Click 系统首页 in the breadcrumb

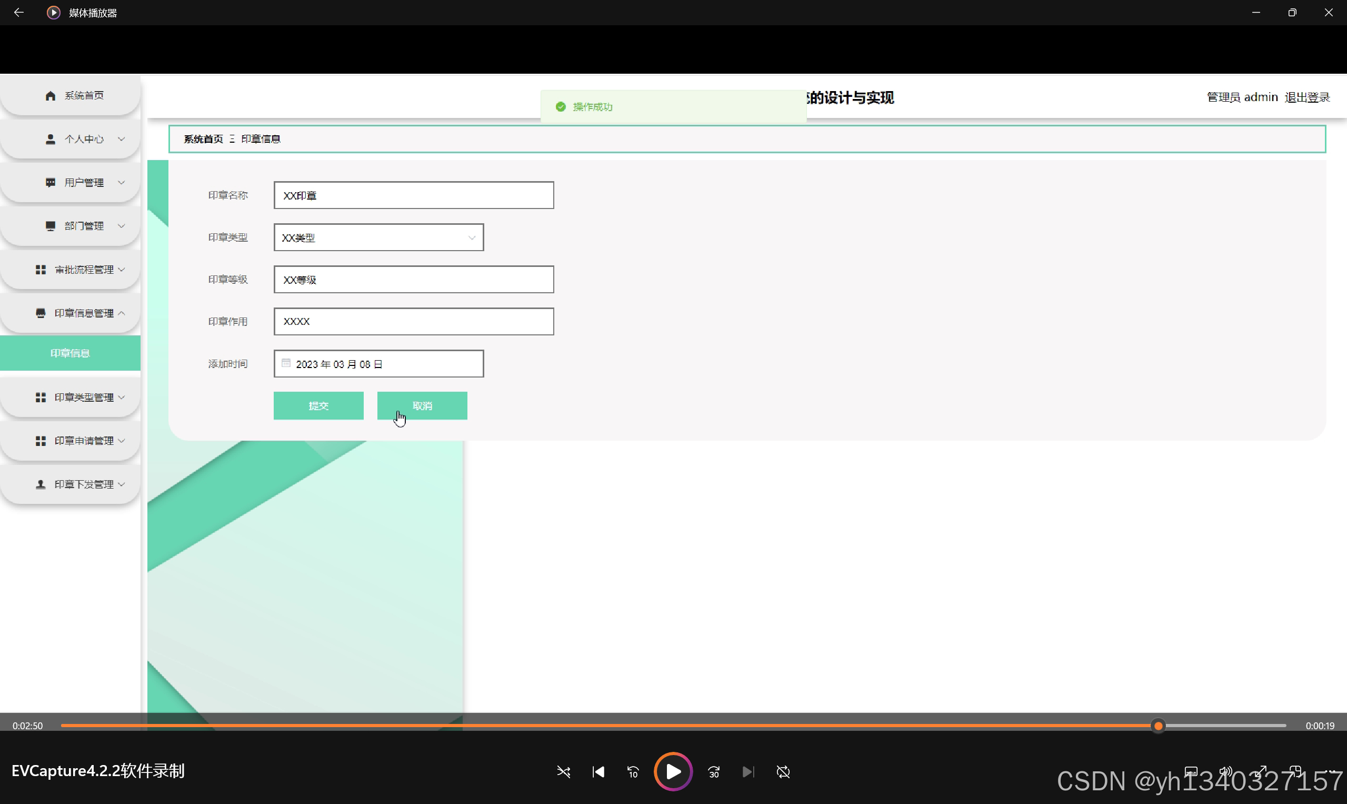pos(204,139)
